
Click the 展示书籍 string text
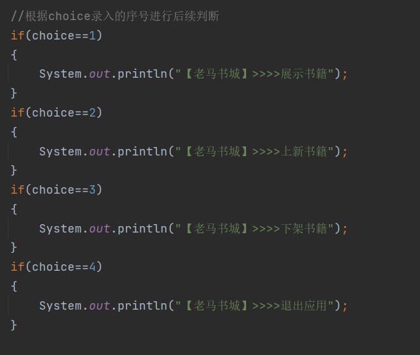coord(304,74)
